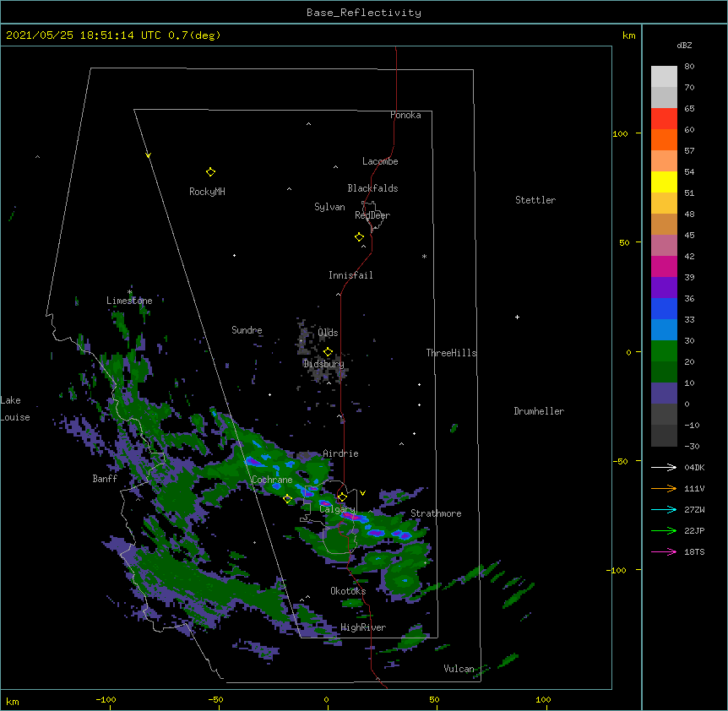Click the Sylvan label
The image size is (728, 711).
329,207
